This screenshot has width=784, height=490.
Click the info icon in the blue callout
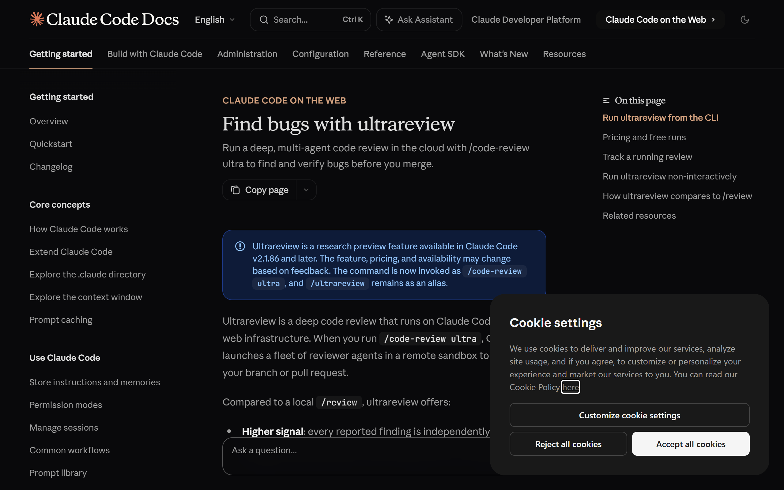point(240,246)
